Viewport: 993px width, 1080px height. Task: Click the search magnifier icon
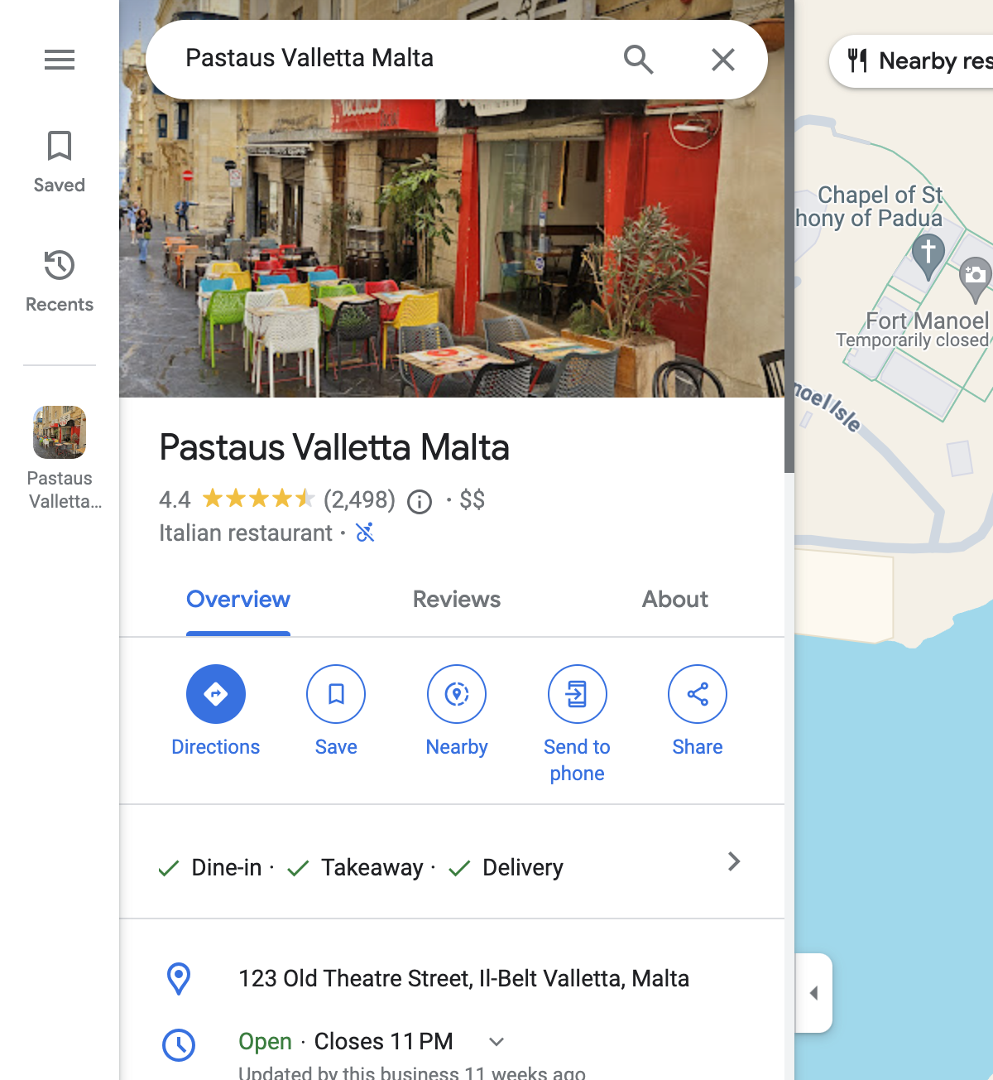[638, 60]
